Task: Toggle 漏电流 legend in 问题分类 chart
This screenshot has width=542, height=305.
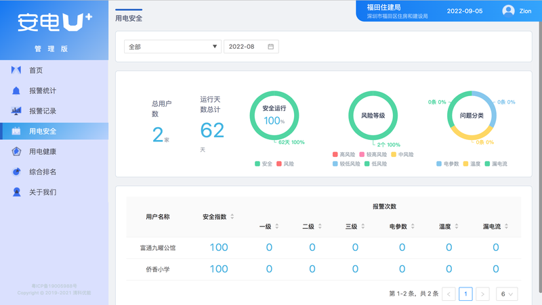Action: pos(496,164)
